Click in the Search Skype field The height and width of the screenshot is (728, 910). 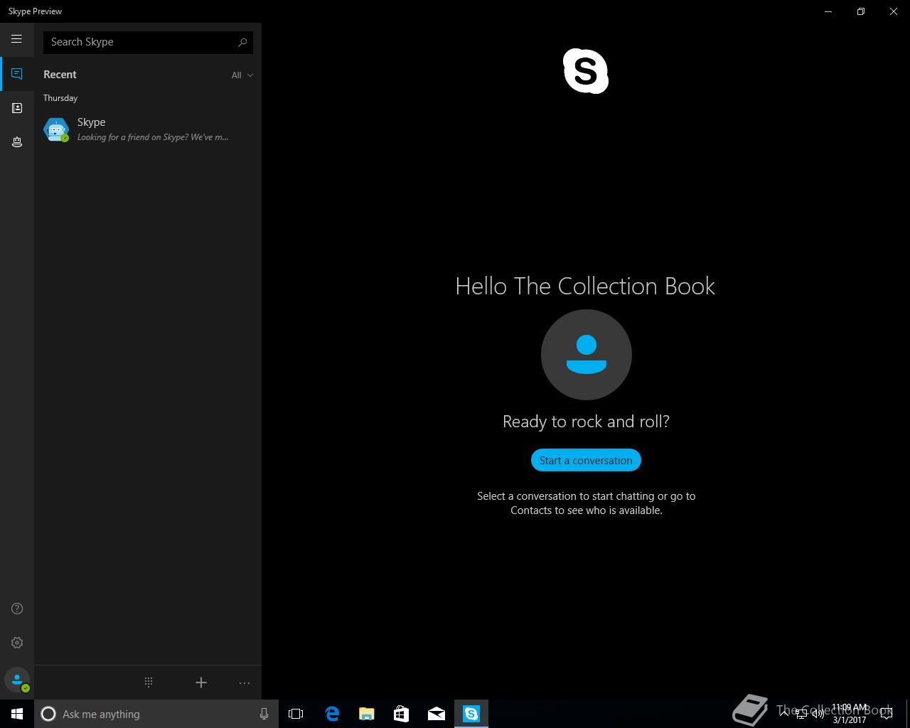click(148, 42)
